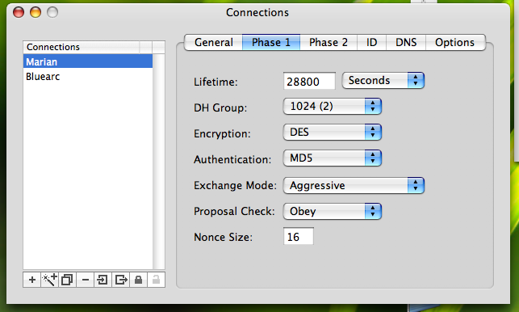This screenshot has width=519, height=312.
Task: Duplicate the selected connection icon
Action: click(67, 280)
